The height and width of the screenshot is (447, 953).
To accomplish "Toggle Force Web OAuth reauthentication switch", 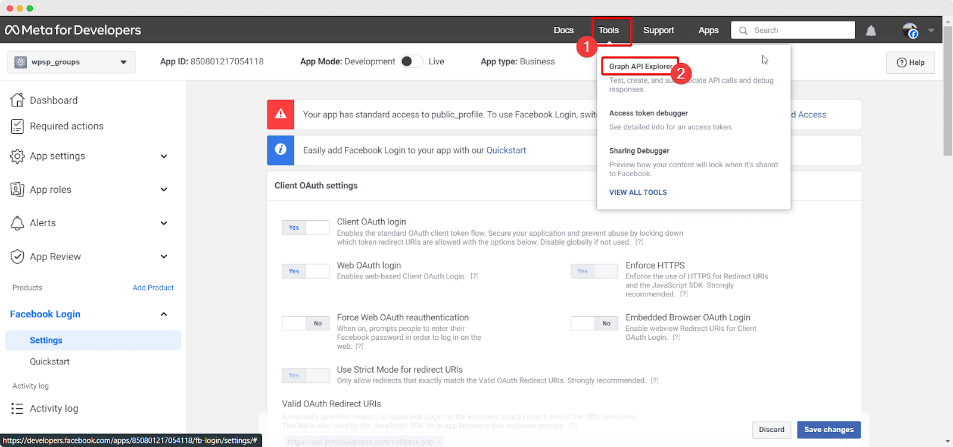I will click(306, 323).
